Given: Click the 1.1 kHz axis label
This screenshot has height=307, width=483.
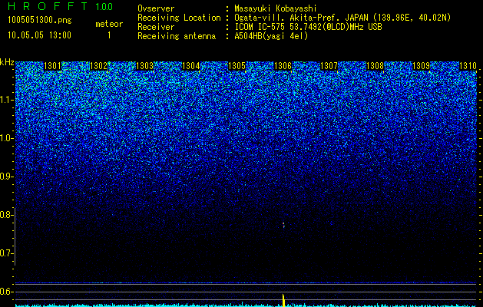Looking at the screenshot, I should tap(7, 100).
